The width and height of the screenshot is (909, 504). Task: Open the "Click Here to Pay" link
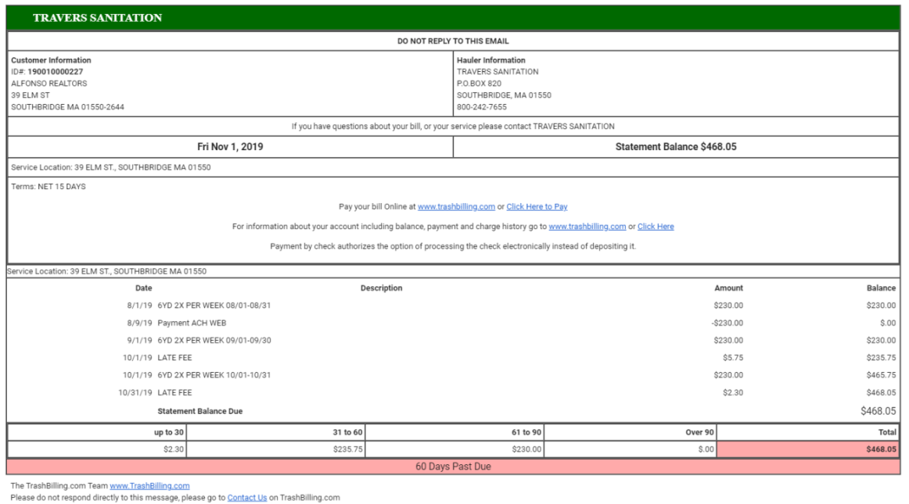537,207
